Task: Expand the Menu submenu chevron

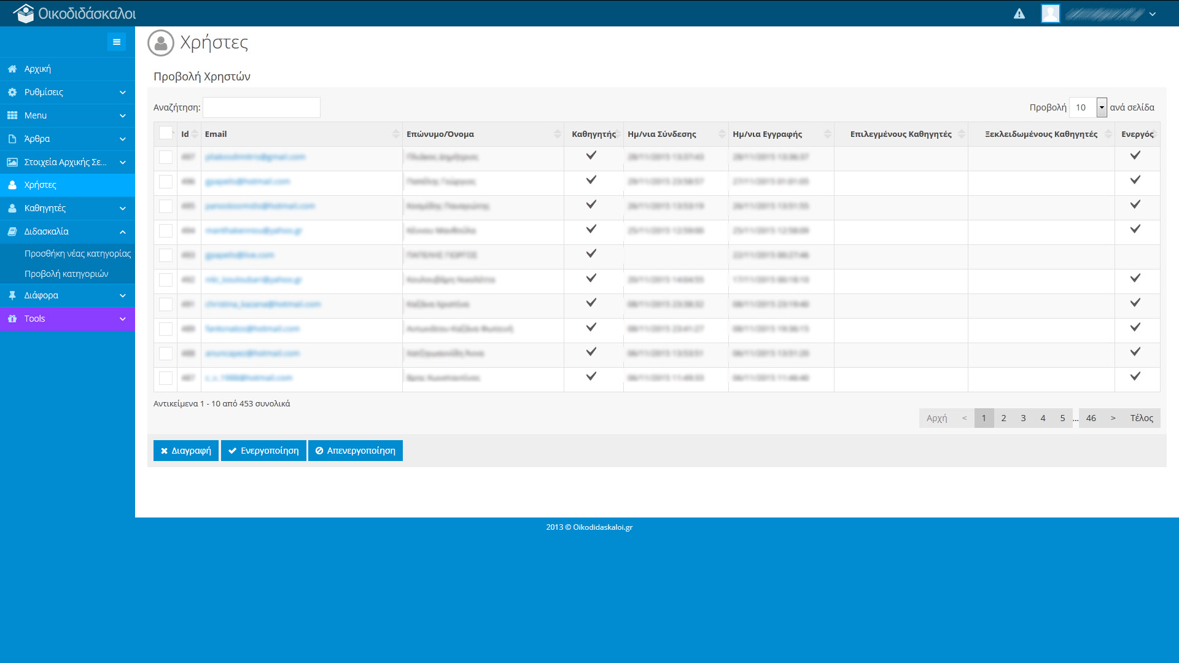Action: click(x=123, y=115)
